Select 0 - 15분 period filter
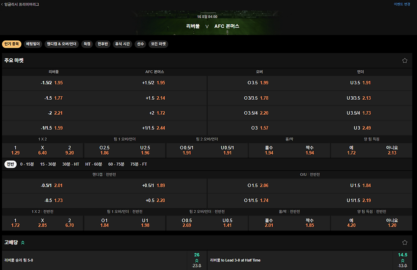417x270 pixels. coord(27,164)
